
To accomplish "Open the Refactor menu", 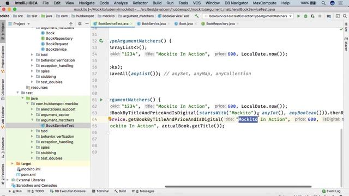I will [x=140, y=3].
